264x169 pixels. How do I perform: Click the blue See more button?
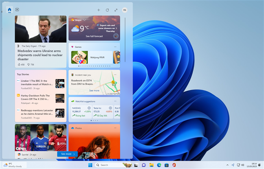[67, 154]
